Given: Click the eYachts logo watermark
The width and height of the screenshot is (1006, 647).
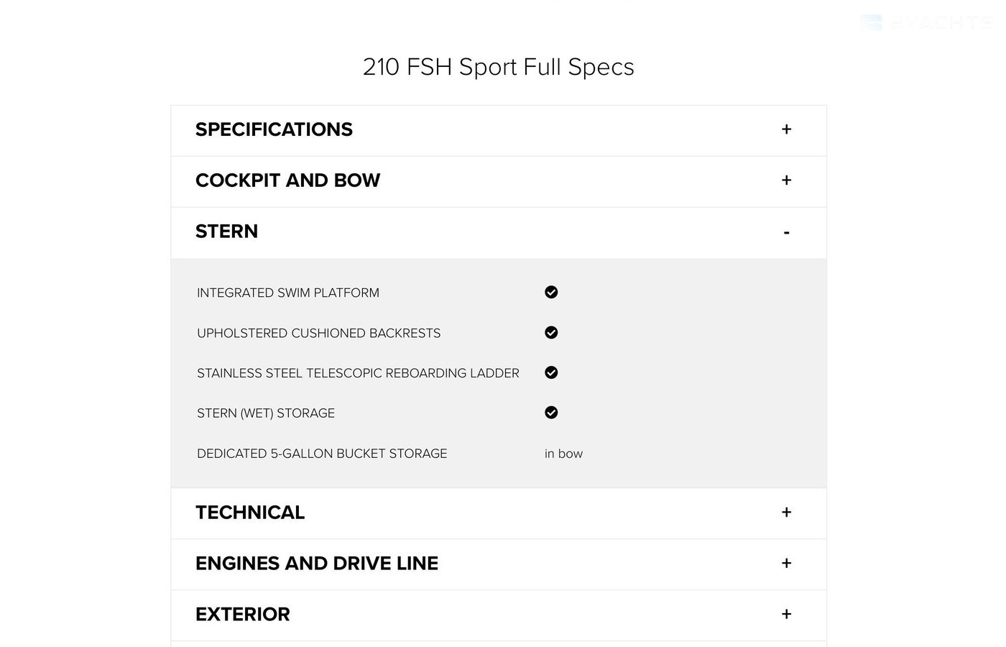Looking at the screenshot, I should tap(926, 23).
